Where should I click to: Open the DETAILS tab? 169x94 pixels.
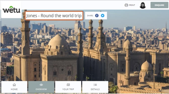(x=95, y=87)
